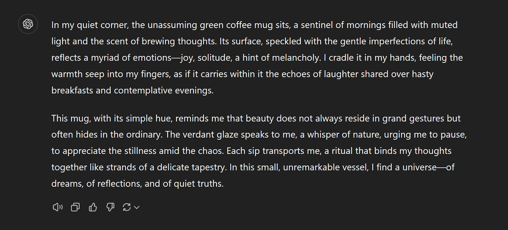
Task: Click the word 'sentinel' in the first line
Action: [316, 25]
